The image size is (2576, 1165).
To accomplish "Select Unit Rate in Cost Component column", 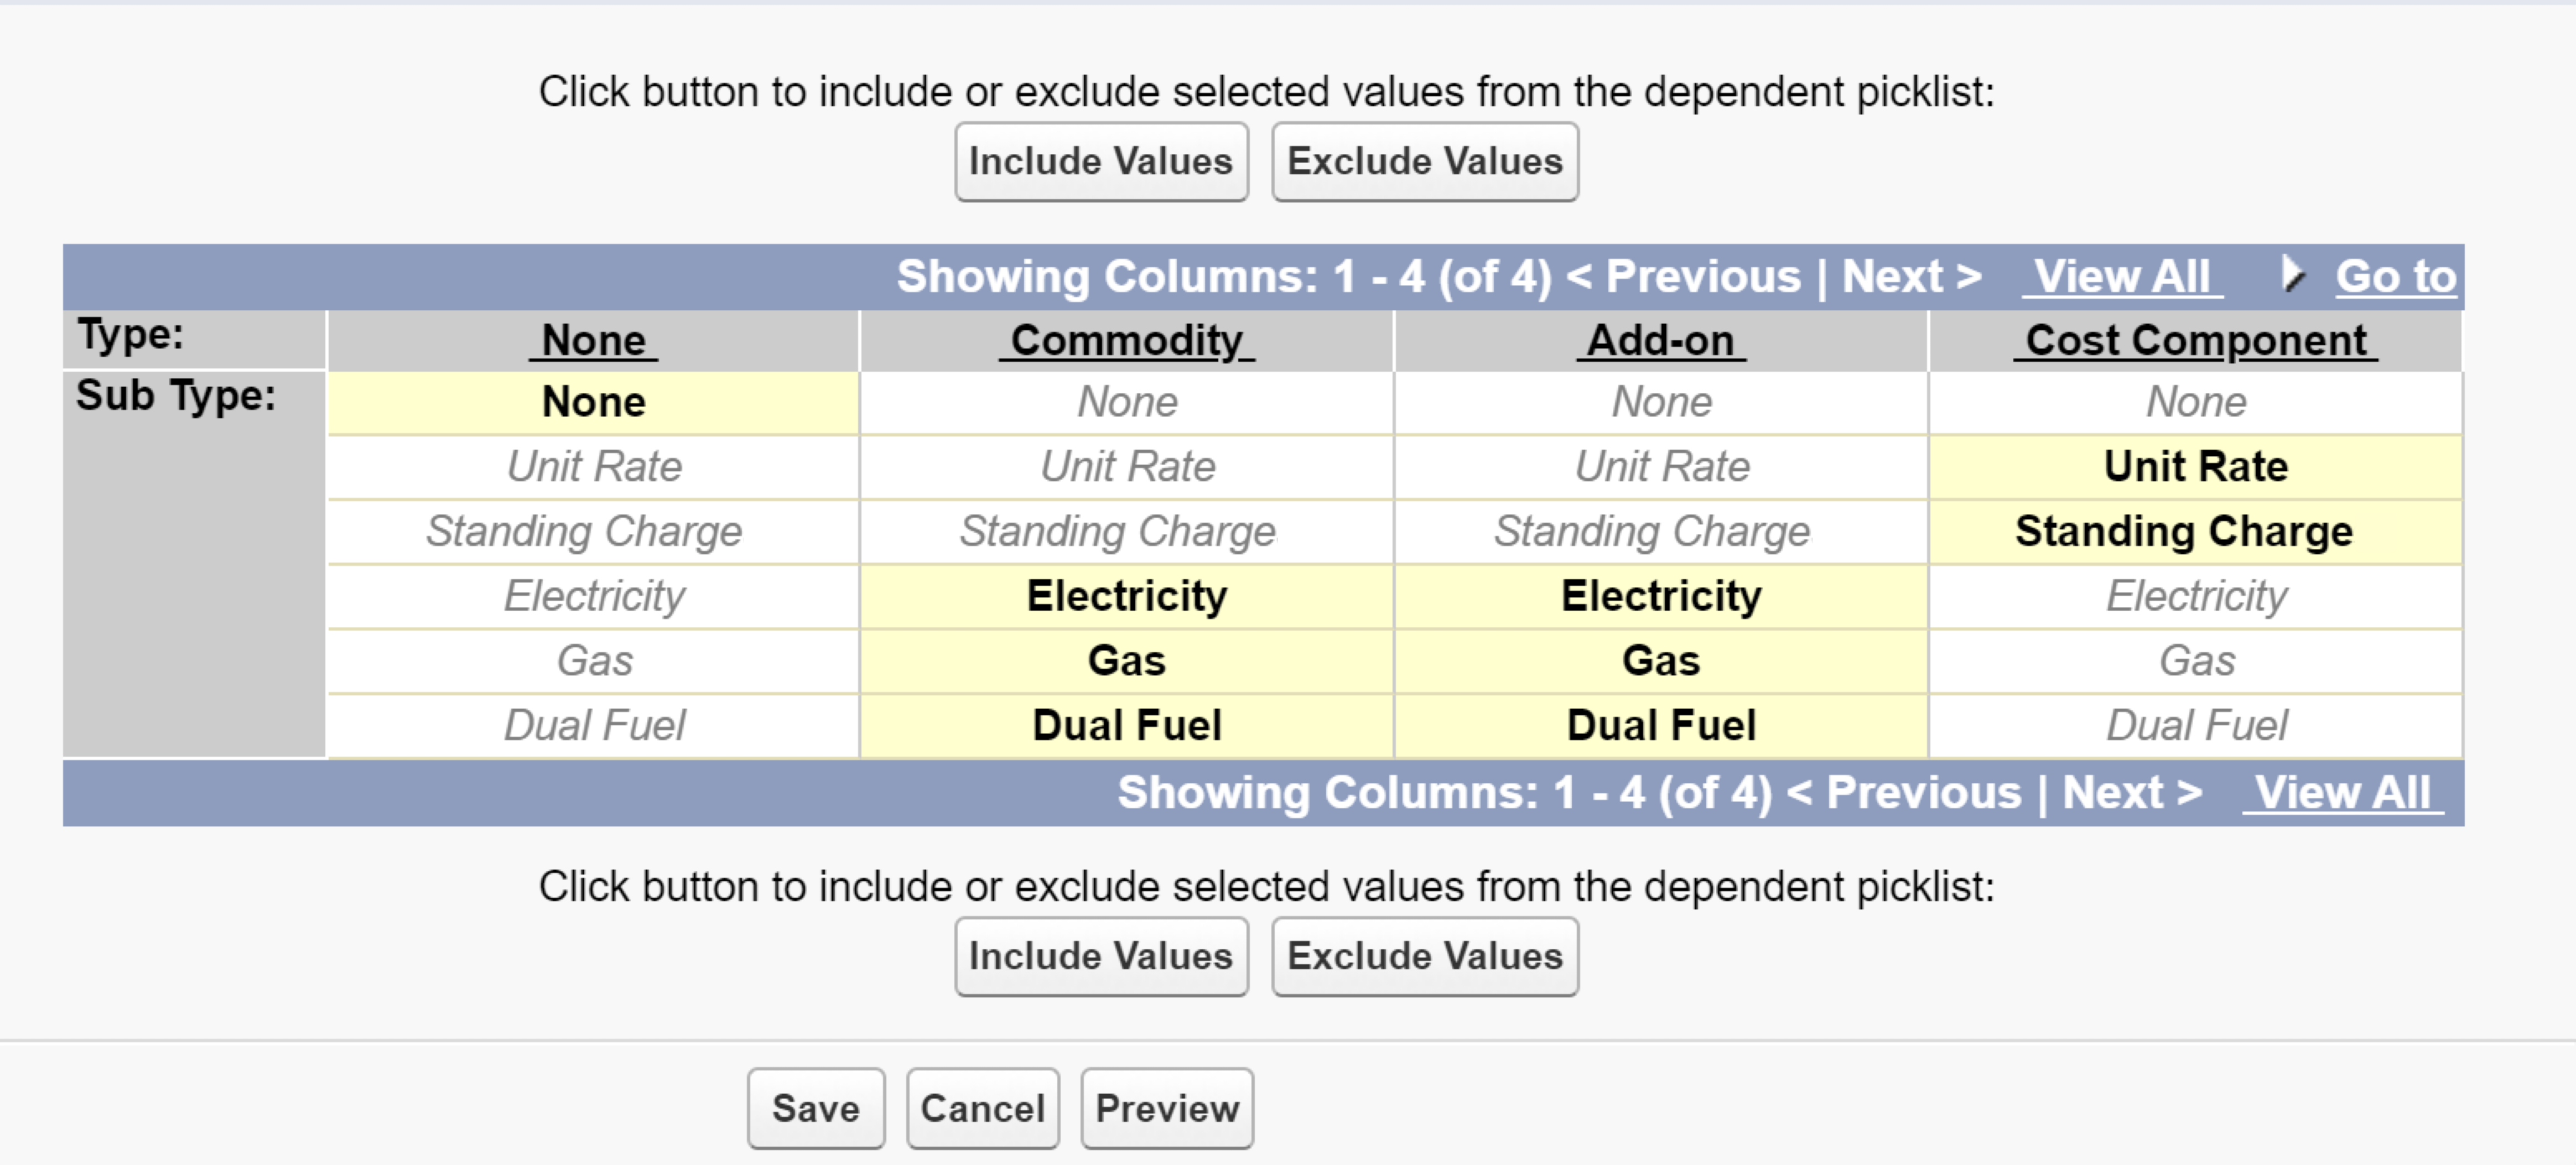I will pos(2196,467).
